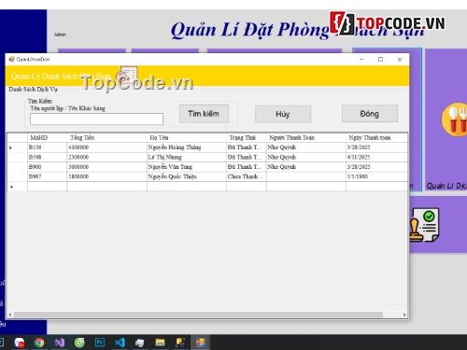Click the horizontal scrollbar left arrow

10,315
